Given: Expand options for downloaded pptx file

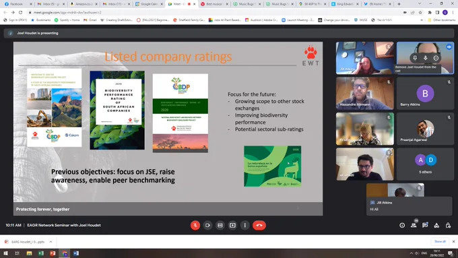Looking at the screenshot, I should tap(51, 242).
